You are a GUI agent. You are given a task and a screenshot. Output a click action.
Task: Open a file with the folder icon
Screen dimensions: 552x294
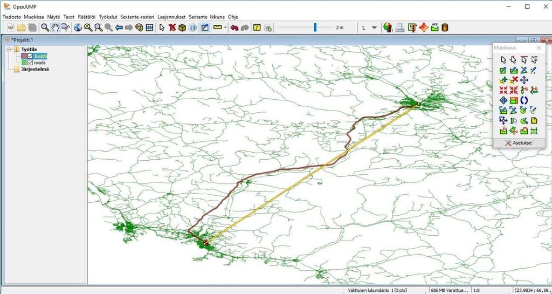pos(22,28)
